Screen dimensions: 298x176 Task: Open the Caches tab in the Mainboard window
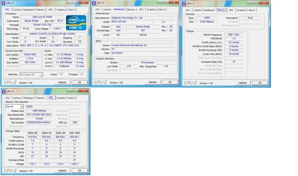click(x=107, y=10)
